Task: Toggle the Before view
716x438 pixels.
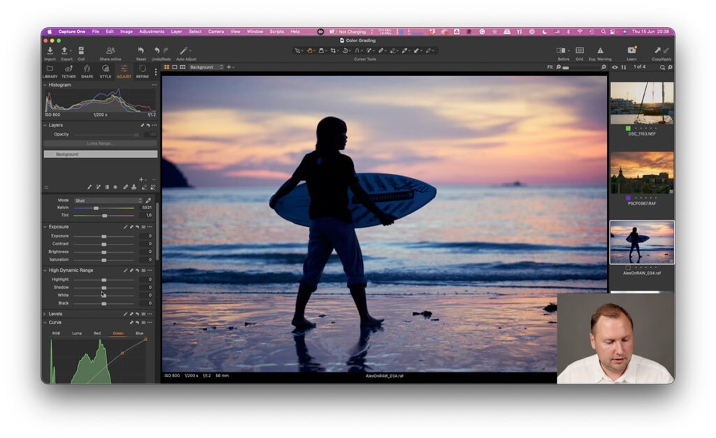Action: [x=559, y=50]
